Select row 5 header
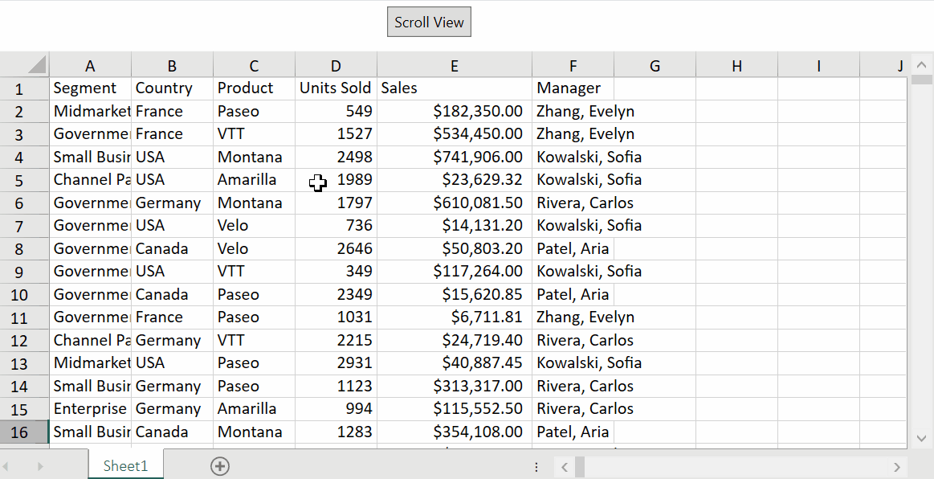 pos(24,180)
